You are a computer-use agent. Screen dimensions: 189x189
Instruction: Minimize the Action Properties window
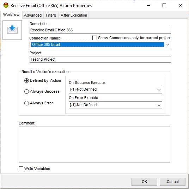click(148, 5)
